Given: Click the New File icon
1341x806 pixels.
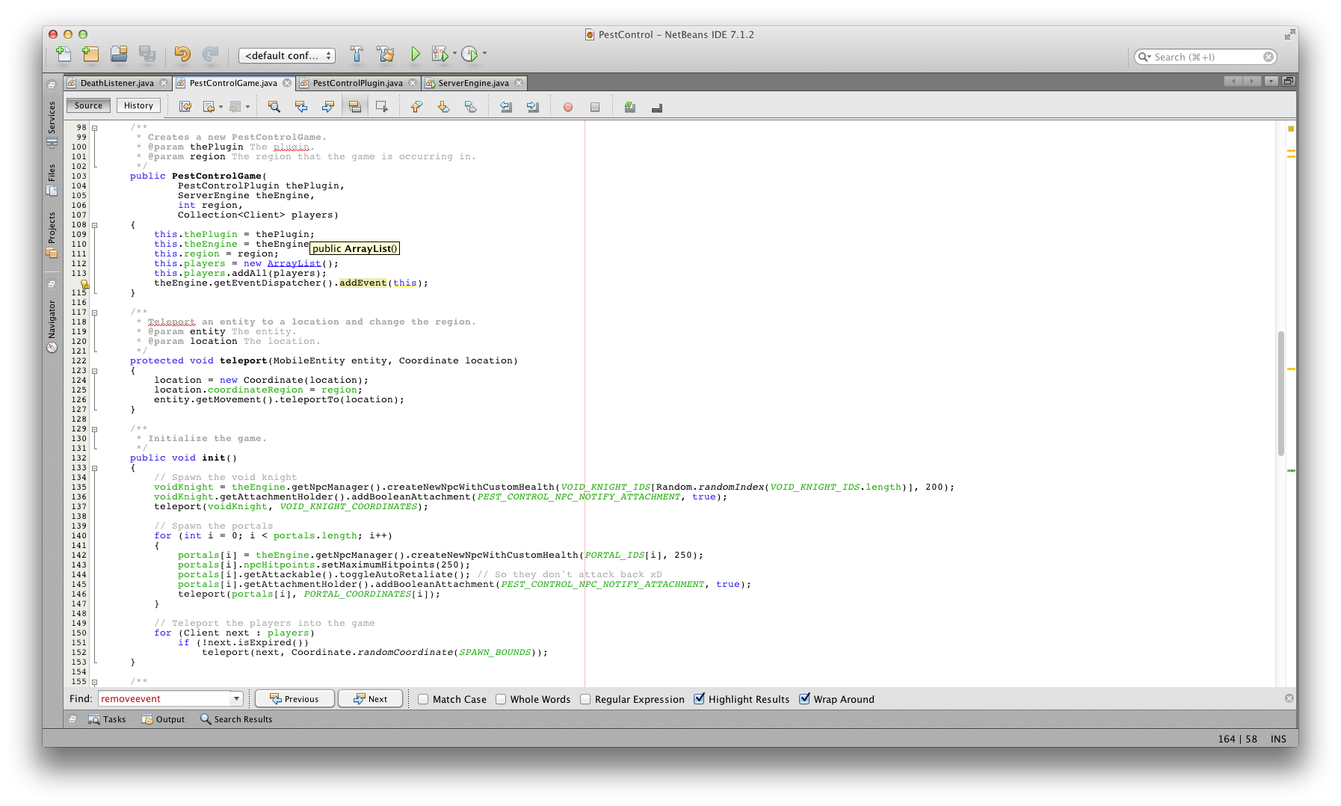Looking at the screenshot, I should click(x=64, y=54).
